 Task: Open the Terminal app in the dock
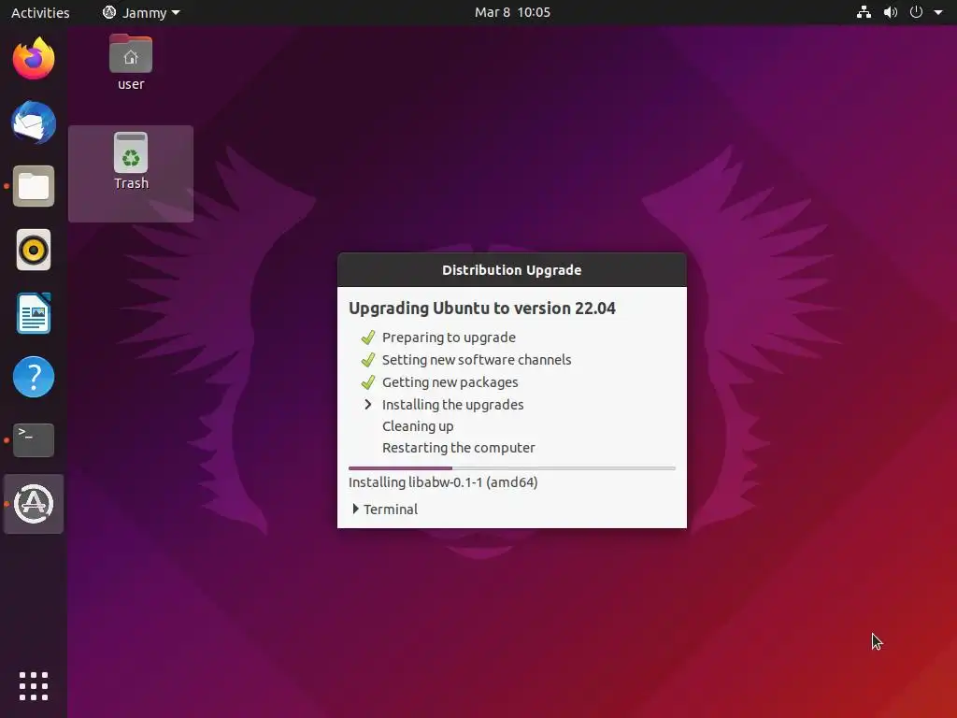pos(34,440)
